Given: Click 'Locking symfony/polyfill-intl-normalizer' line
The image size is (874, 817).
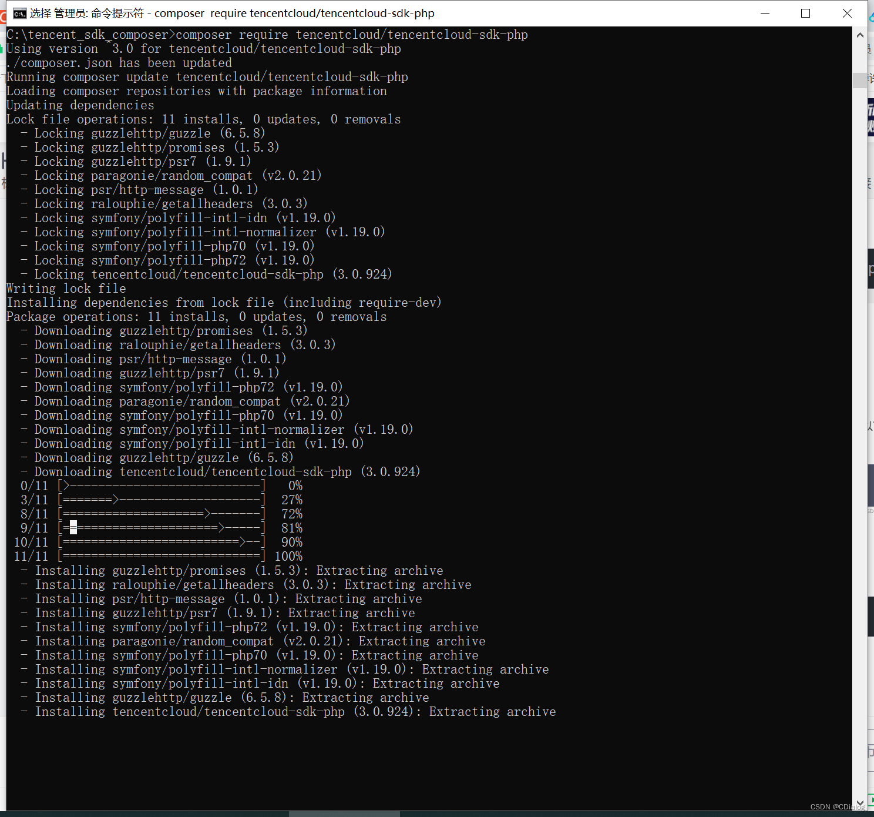Looking at the screenshot, I should 203,232.
